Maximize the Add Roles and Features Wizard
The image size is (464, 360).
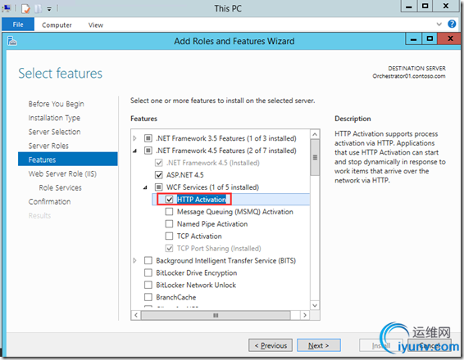430,38
